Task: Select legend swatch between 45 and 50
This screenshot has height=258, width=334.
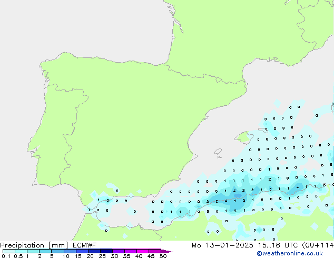Action: (x=155, y=251)
